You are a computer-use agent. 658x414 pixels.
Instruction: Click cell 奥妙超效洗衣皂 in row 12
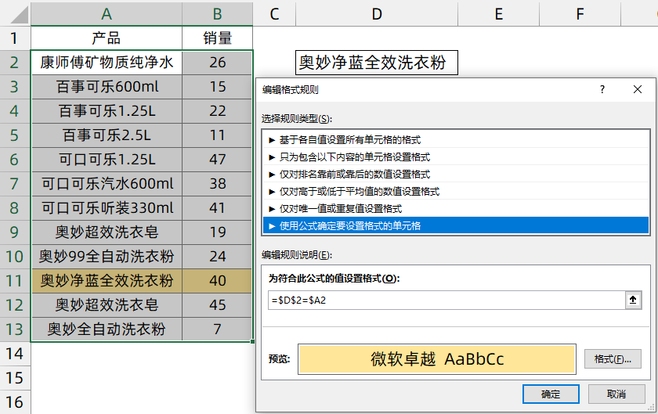pos(107,305)
